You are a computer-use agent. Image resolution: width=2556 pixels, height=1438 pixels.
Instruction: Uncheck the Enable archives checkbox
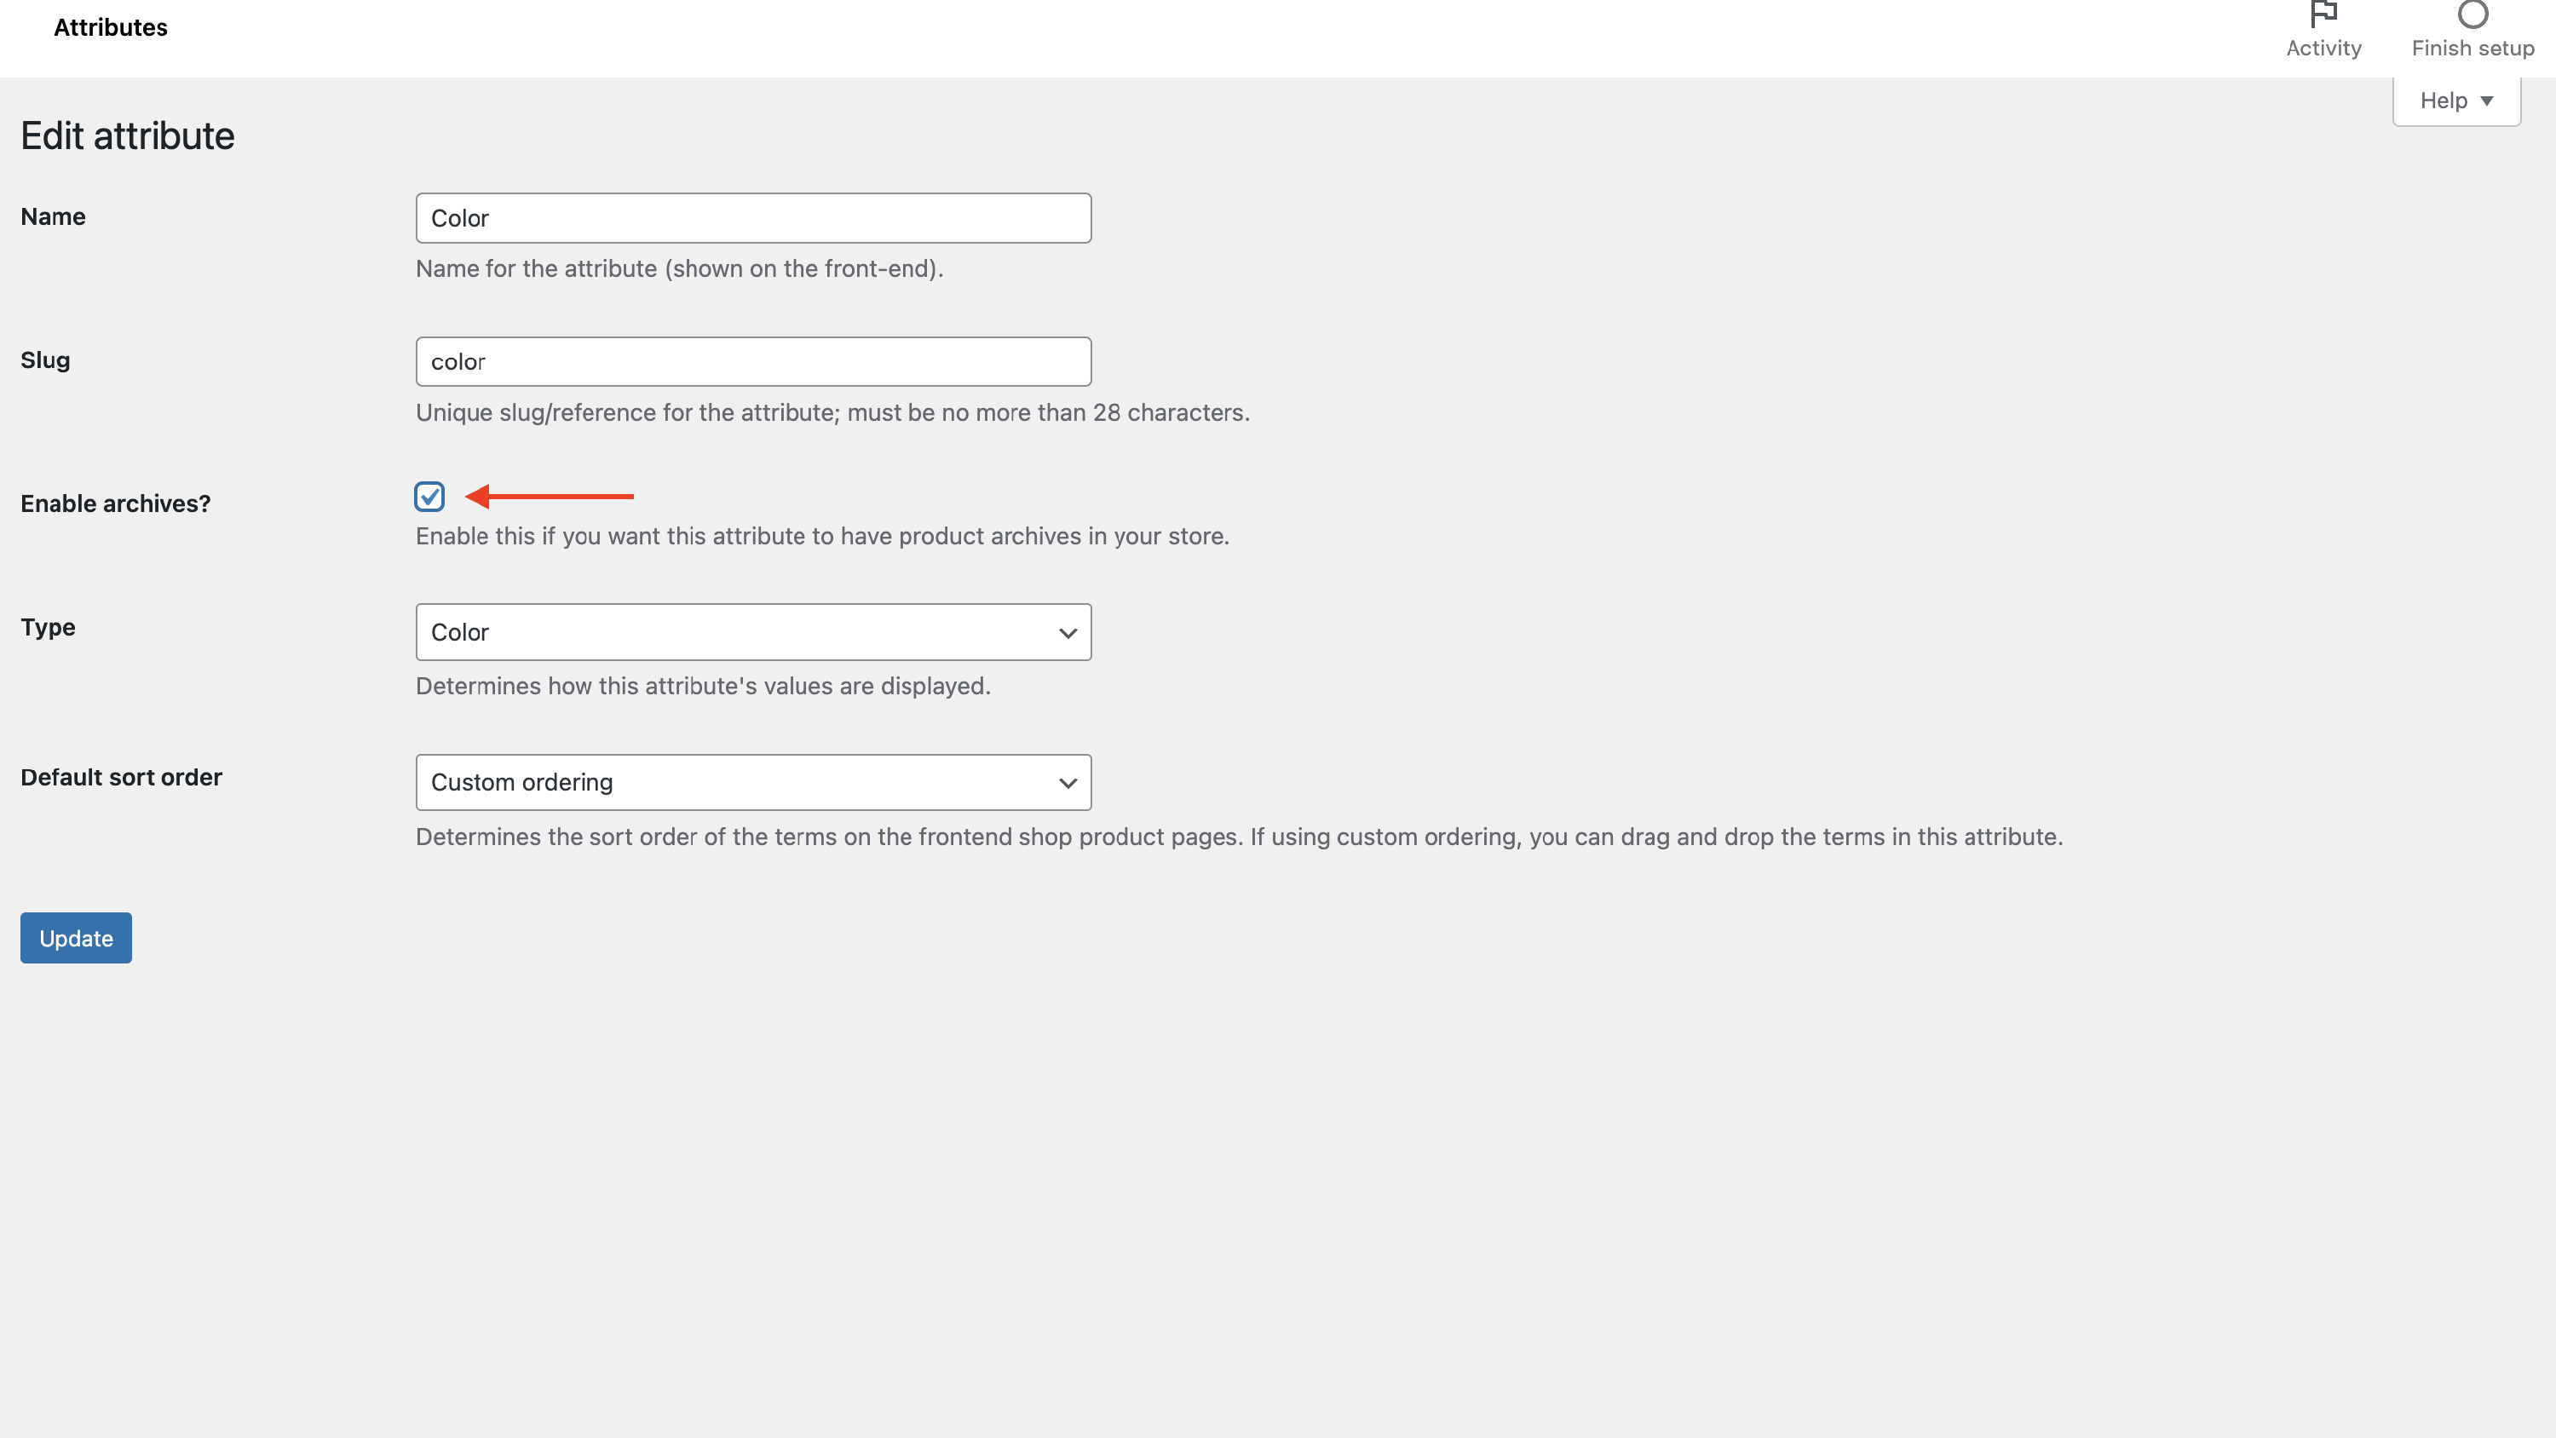tap(429, 496)
